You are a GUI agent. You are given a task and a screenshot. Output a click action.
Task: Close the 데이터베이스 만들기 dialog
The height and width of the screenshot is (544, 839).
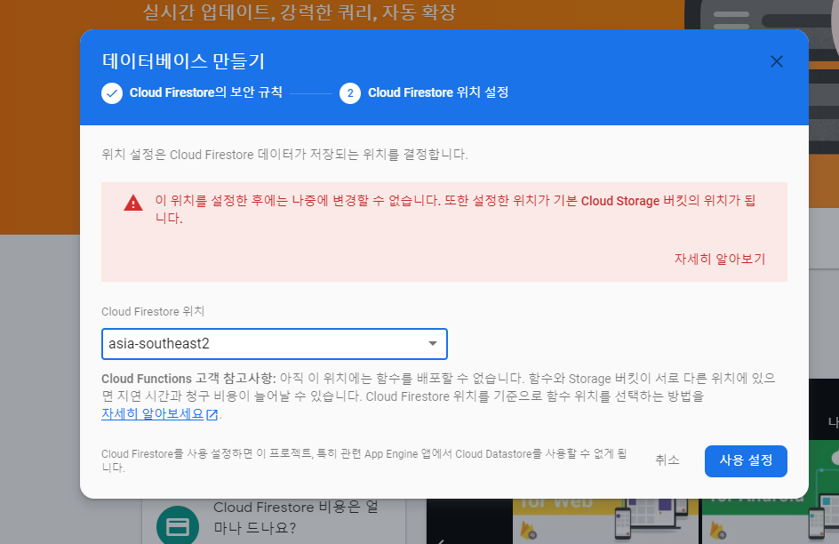777,61
